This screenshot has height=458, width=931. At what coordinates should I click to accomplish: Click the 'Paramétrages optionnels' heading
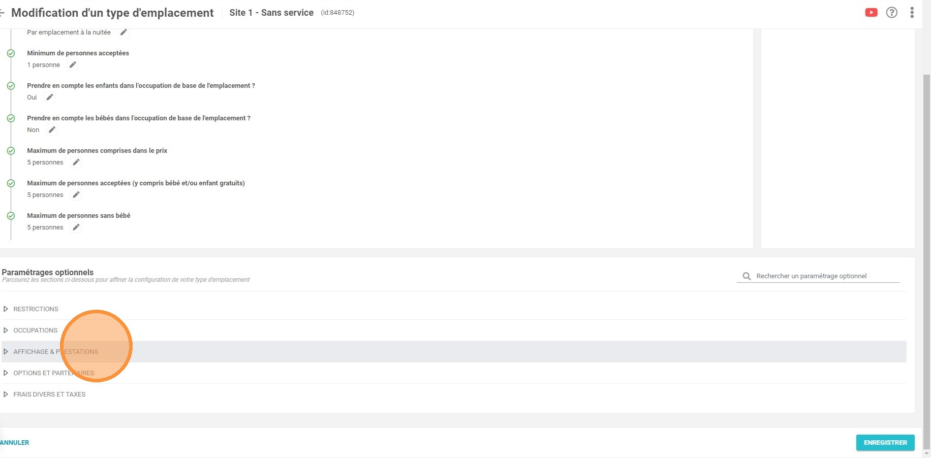pyautogui.click(x=48, y=272)
